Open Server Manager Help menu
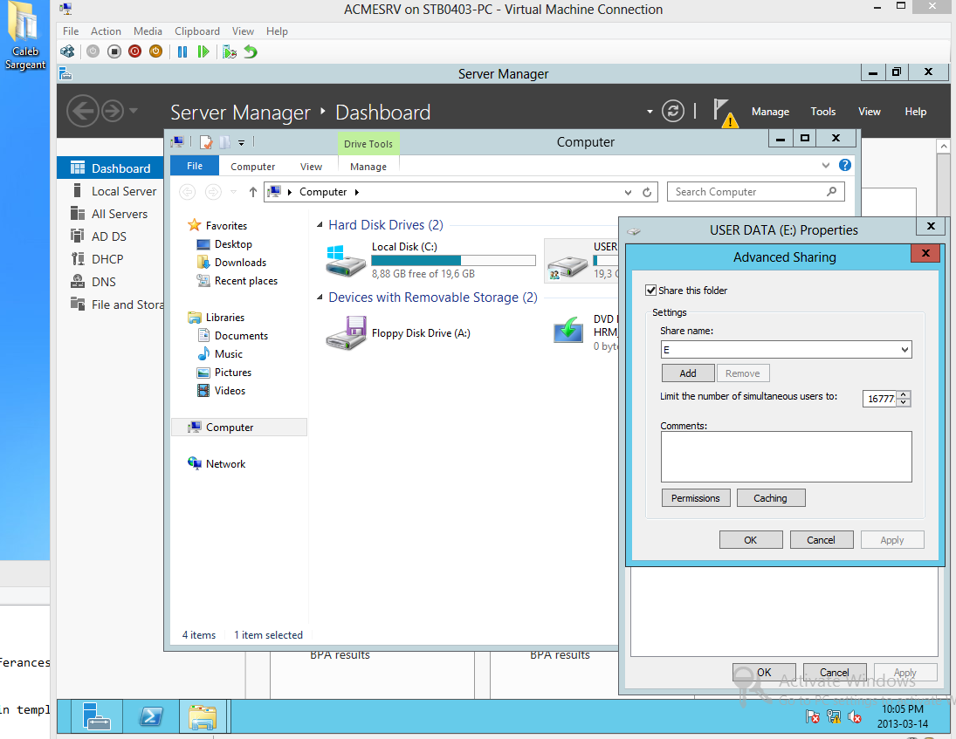Viewport: 956px width, 739px height. point(915,112)
